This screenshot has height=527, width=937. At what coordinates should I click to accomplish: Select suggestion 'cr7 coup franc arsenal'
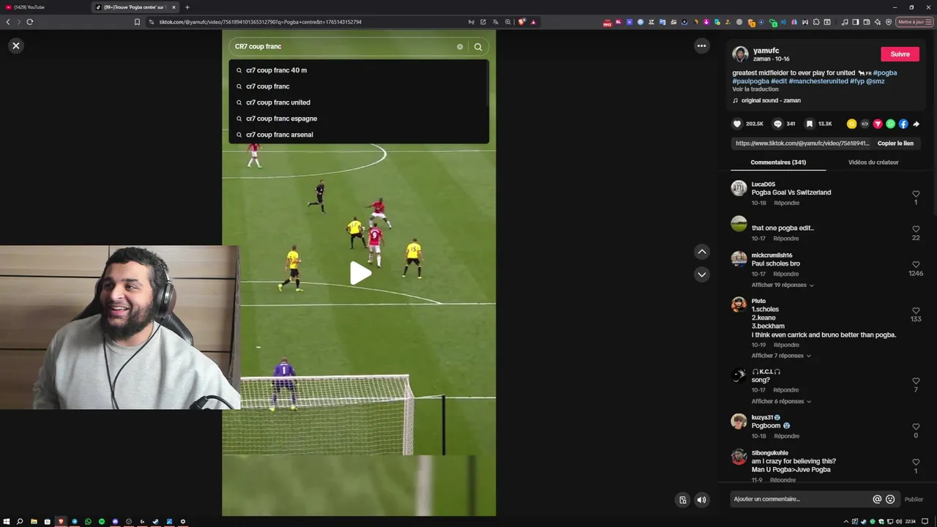pos(359,135)
